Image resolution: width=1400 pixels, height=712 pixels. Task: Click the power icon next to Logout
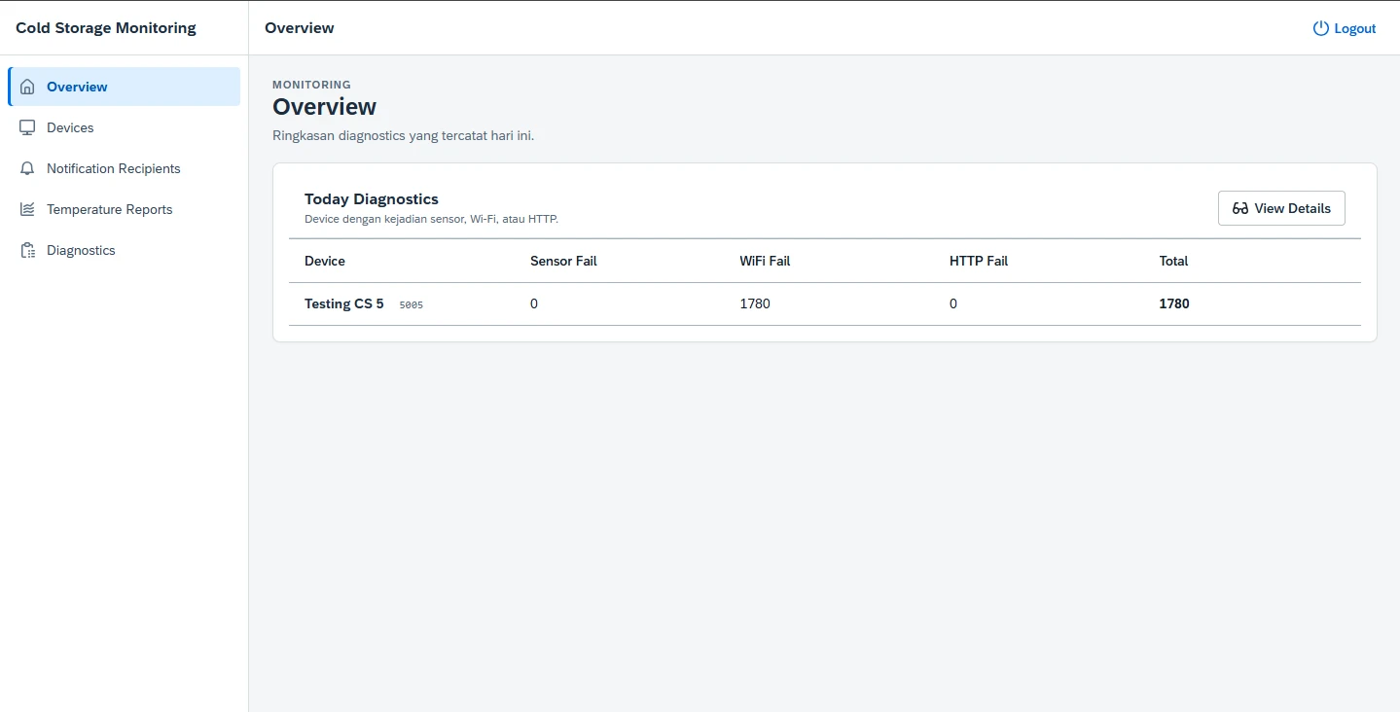coord(1320,28)
